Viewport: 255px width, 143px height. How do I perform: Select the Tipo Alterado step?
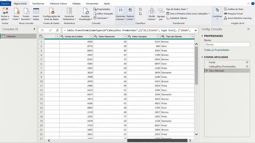pos(227,71)
